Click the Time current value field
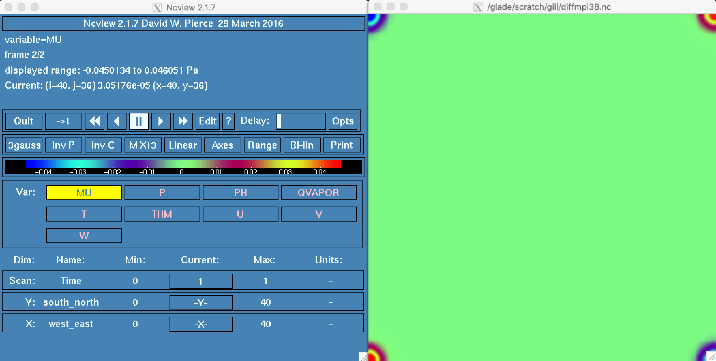The image size is (716, 361). pos(201,281)
